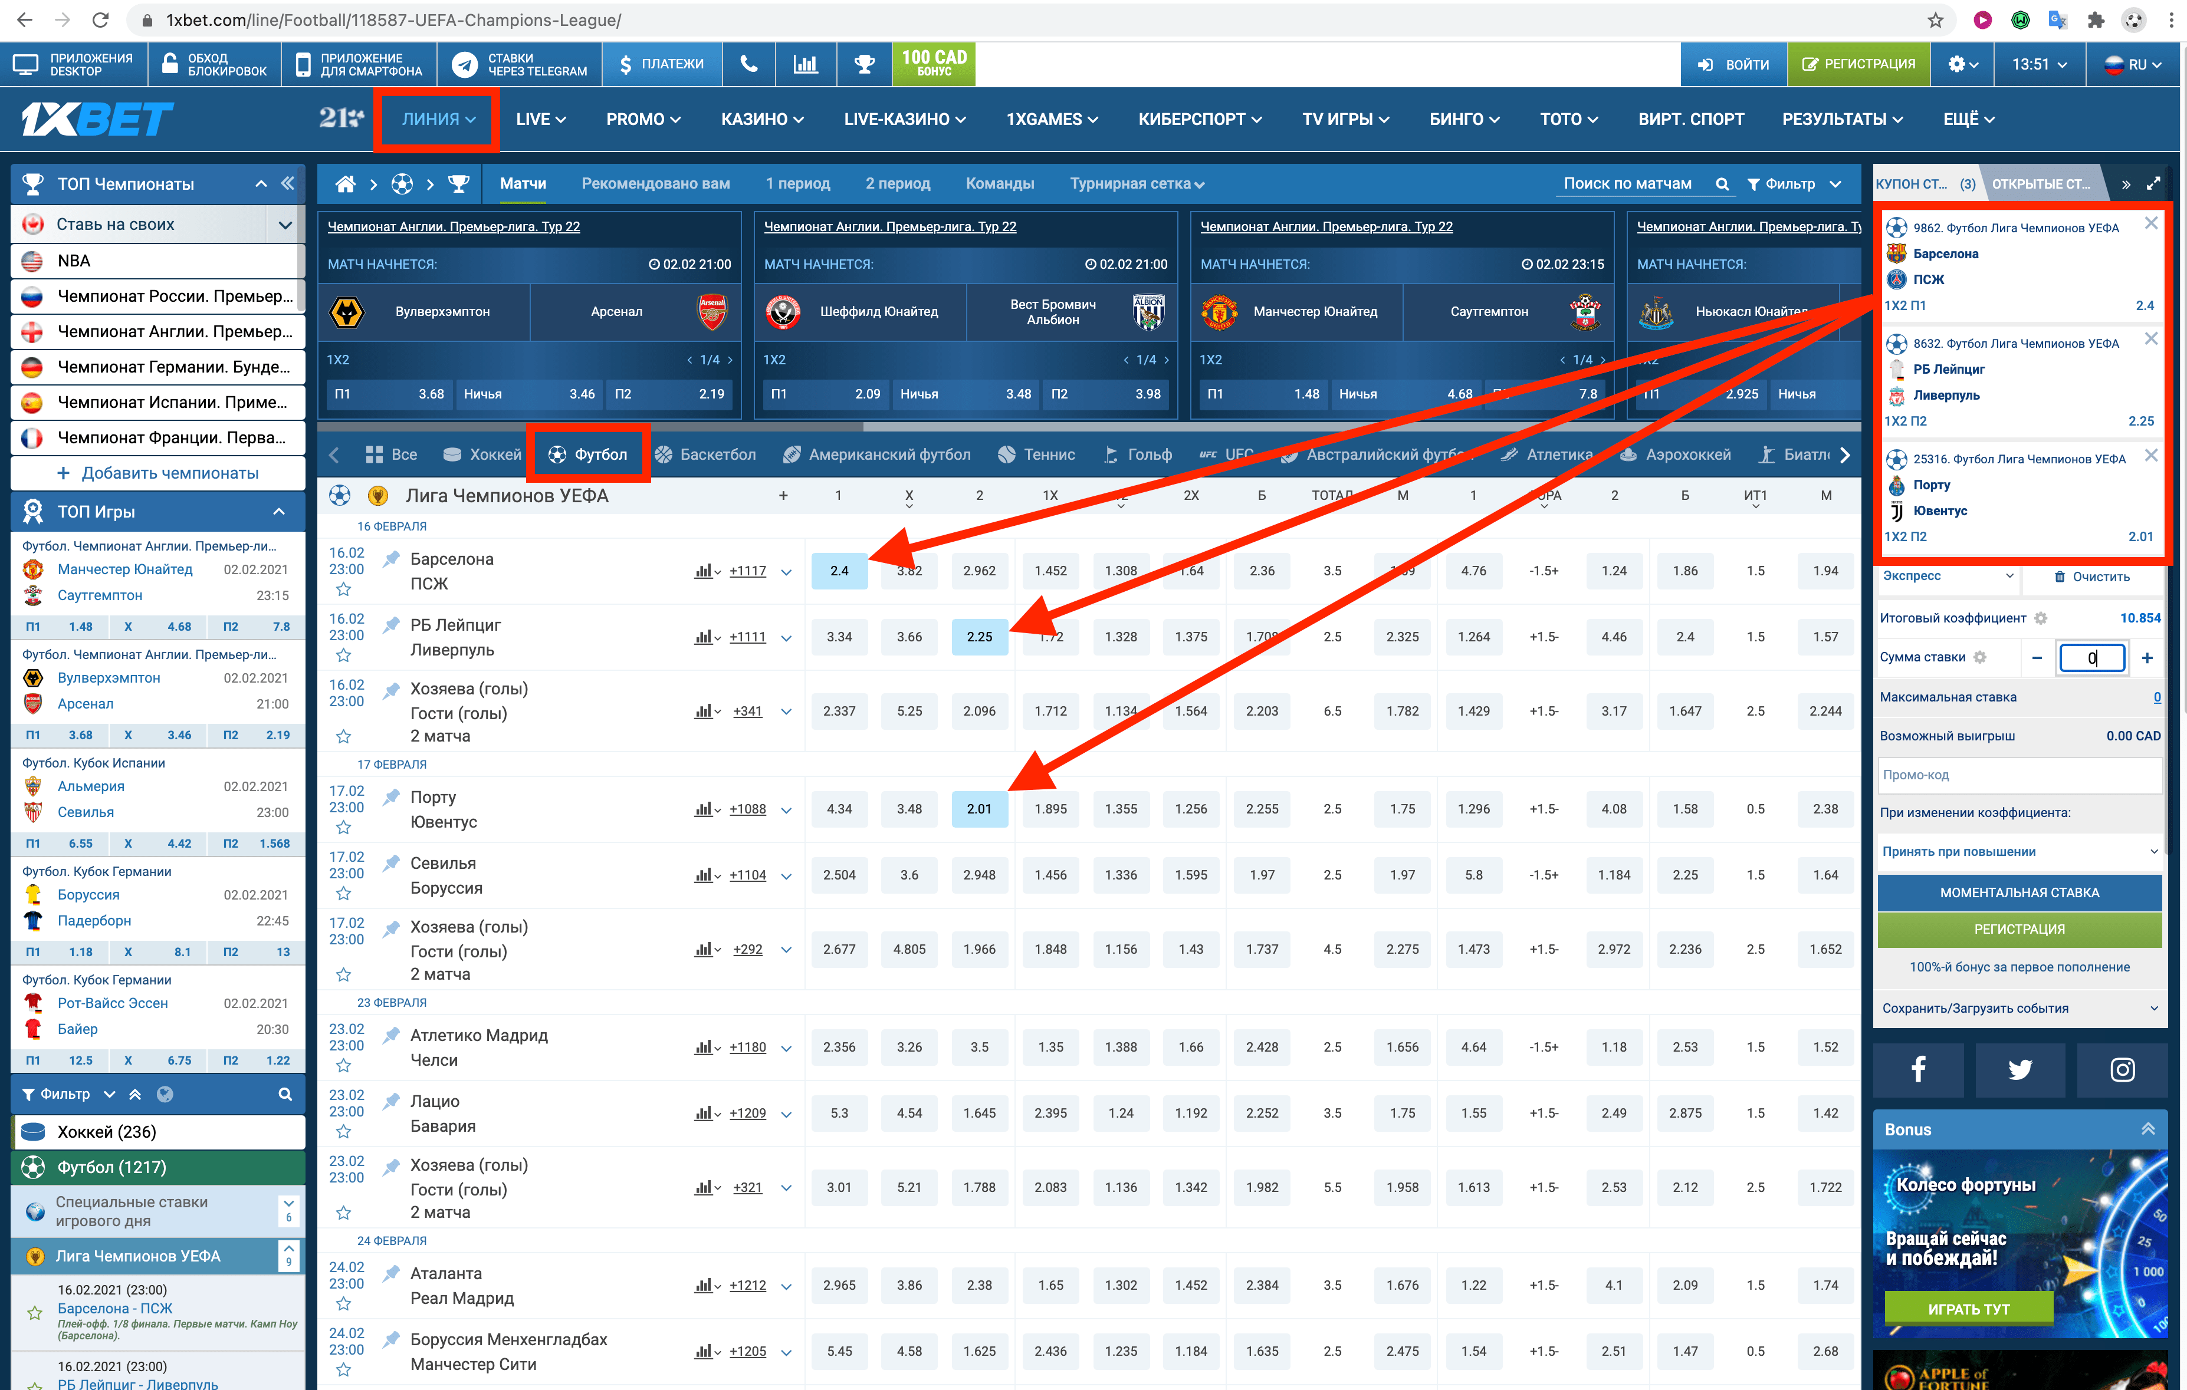The width and height of the screenshot is (2187, 1390).
Task: Click the gear icon next to Итоговый коэффициент
Action: click(x=2040, y=618)
